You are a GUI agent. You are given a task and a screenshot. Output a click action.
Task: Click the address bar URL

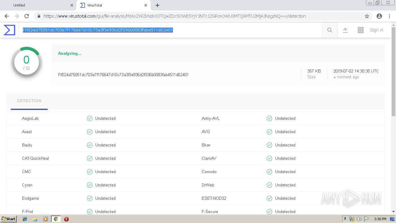tap(174, 16)
